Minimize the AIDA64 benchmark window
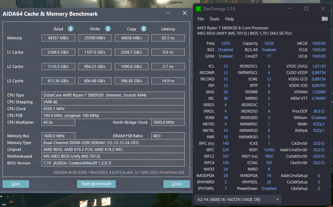The width and height of the screenshot is (333, 207). (x=168, y=13)
